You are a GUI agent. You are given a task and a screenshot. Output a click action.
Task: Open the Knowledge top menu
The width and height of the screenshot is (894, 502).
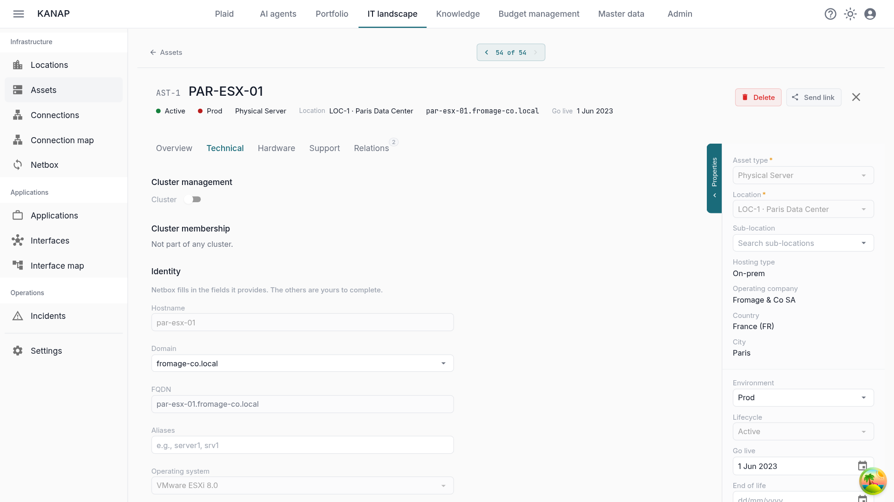(x=458, y=14)
